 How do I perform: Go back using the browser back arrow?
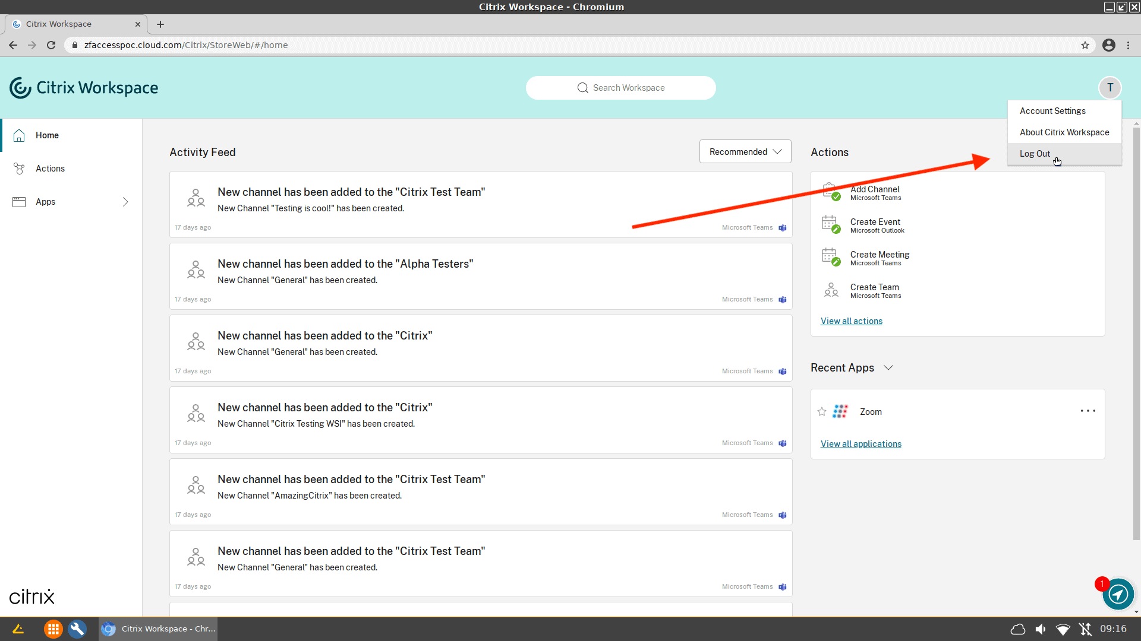pos(13,45)
